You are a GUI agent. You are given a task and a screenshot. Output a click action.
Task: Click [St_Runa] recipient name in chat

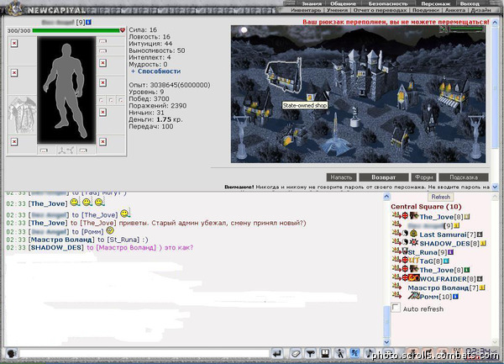point(123,240)
